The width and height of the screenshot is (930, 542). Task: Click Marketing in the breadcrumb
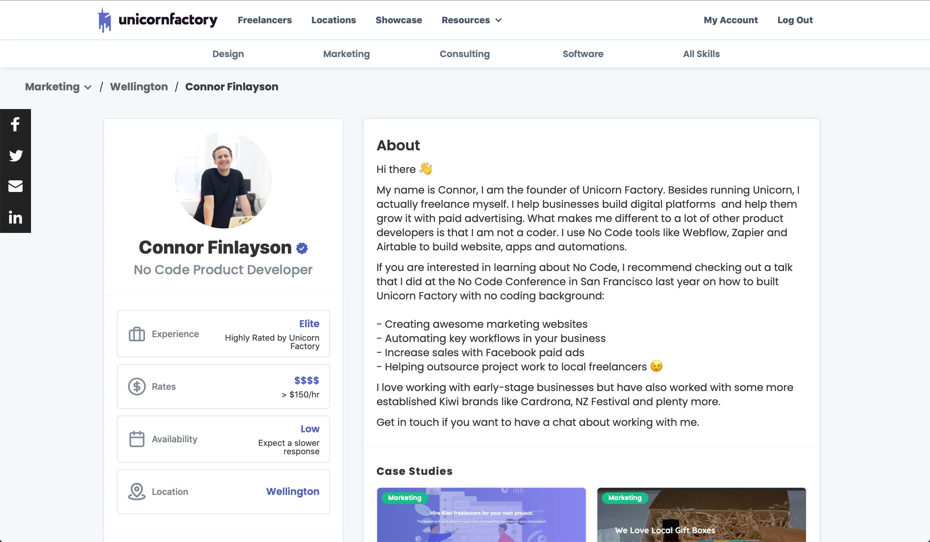pyautogui.click(x=52, y=87)
